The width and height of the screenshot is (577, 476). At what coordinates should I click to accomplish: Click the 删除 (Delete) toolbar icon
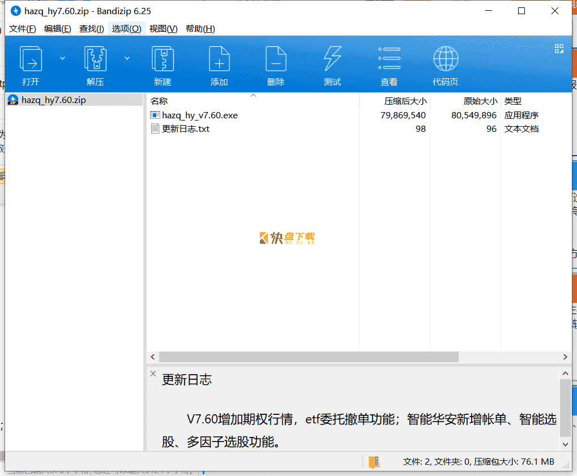point(276,59)
